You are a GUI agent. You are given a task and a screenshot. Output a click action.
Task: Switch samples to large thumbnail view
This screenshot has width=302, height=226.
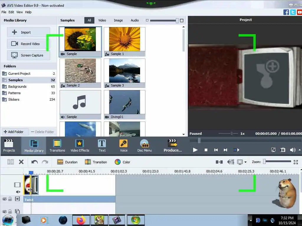point(182,20)
